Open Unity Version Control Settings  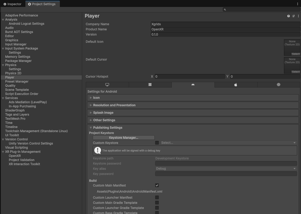[31, 143]
